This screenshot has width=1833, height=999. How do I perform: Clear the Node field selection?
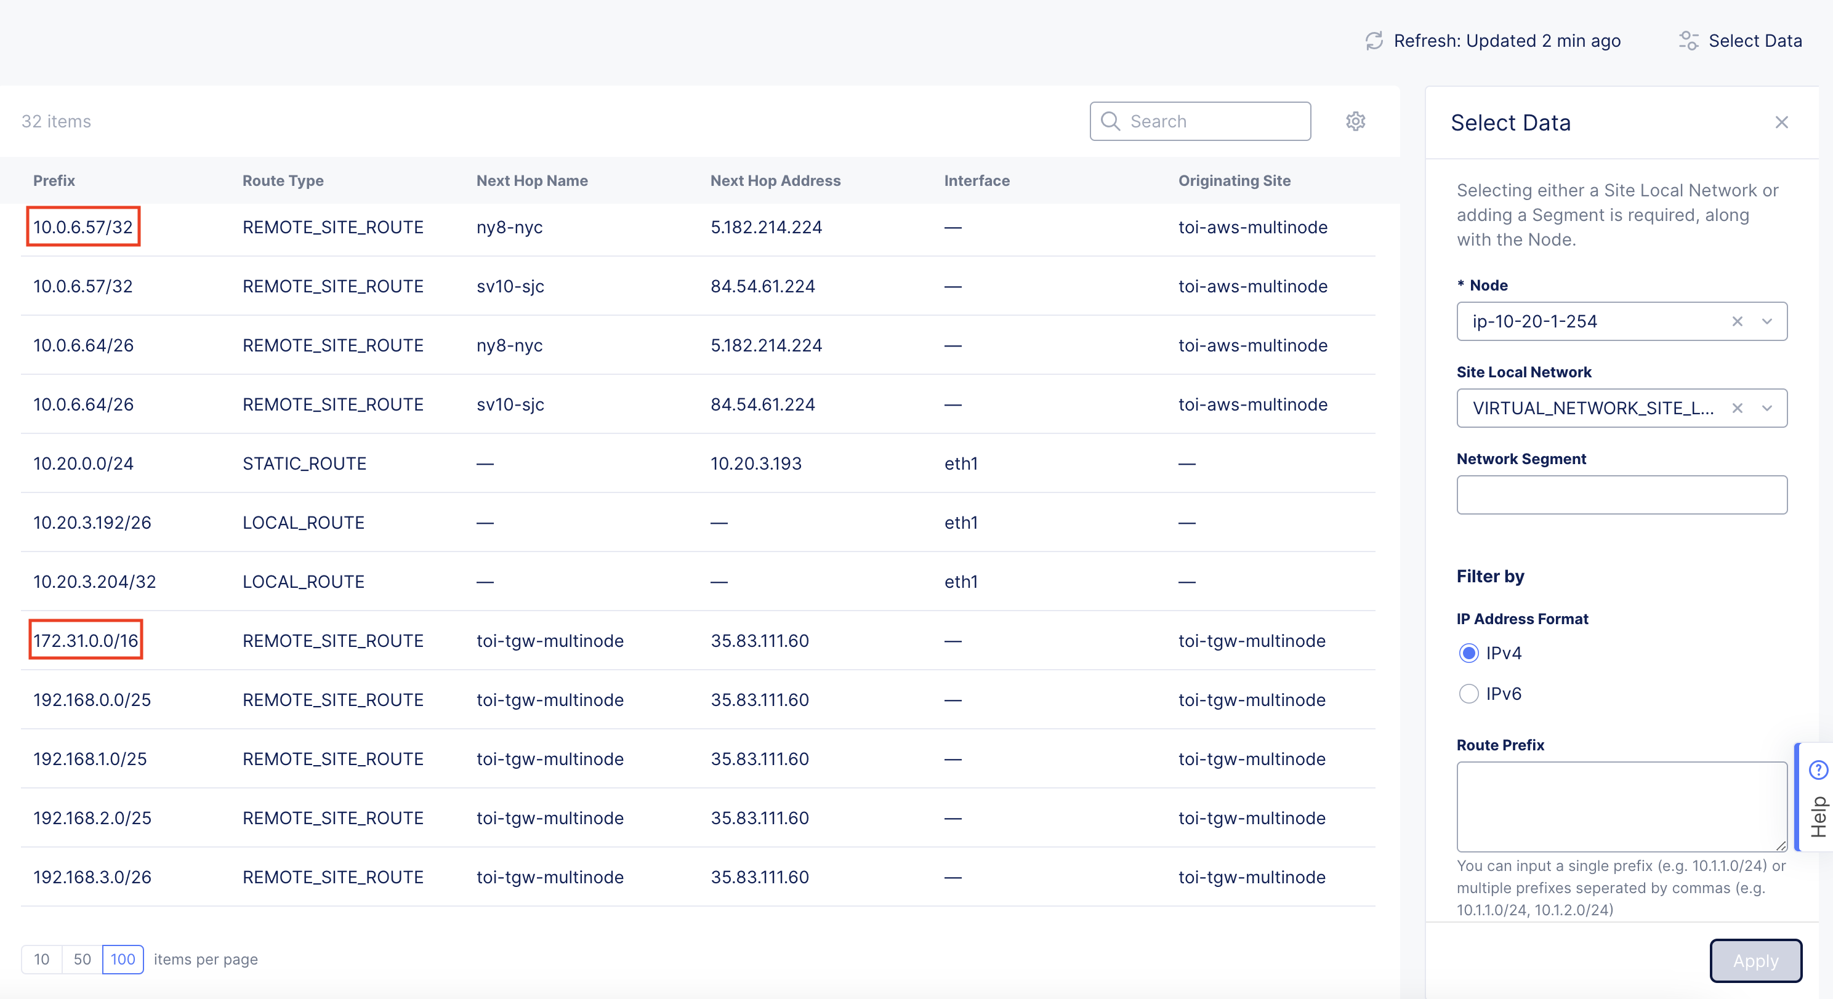[x=1737, y=321]
